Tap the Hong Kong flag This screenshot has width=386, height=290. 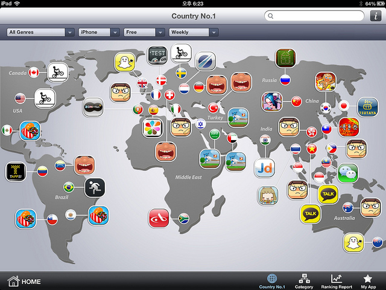click(x=311, y=132)
